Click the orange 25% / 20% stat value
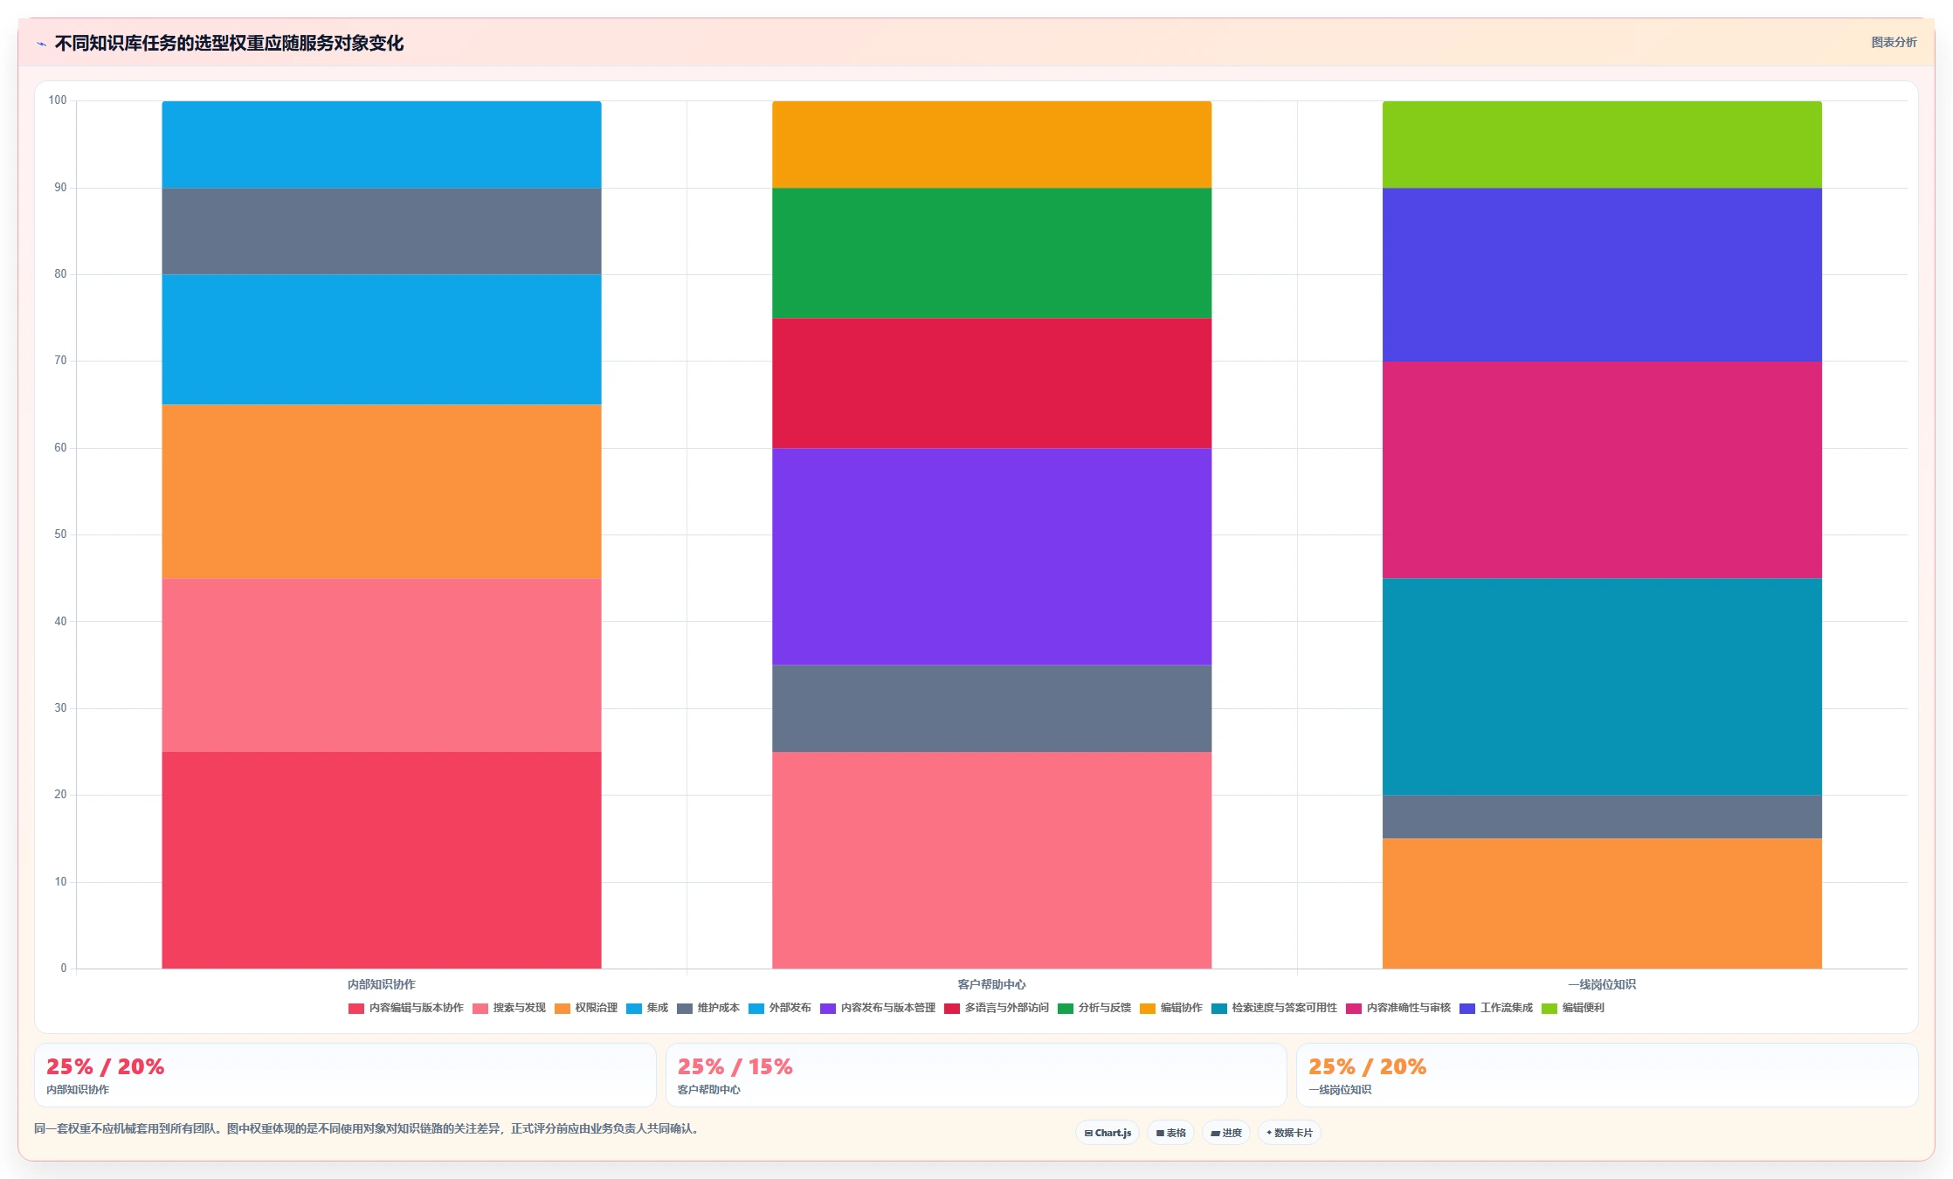 1367,1066
